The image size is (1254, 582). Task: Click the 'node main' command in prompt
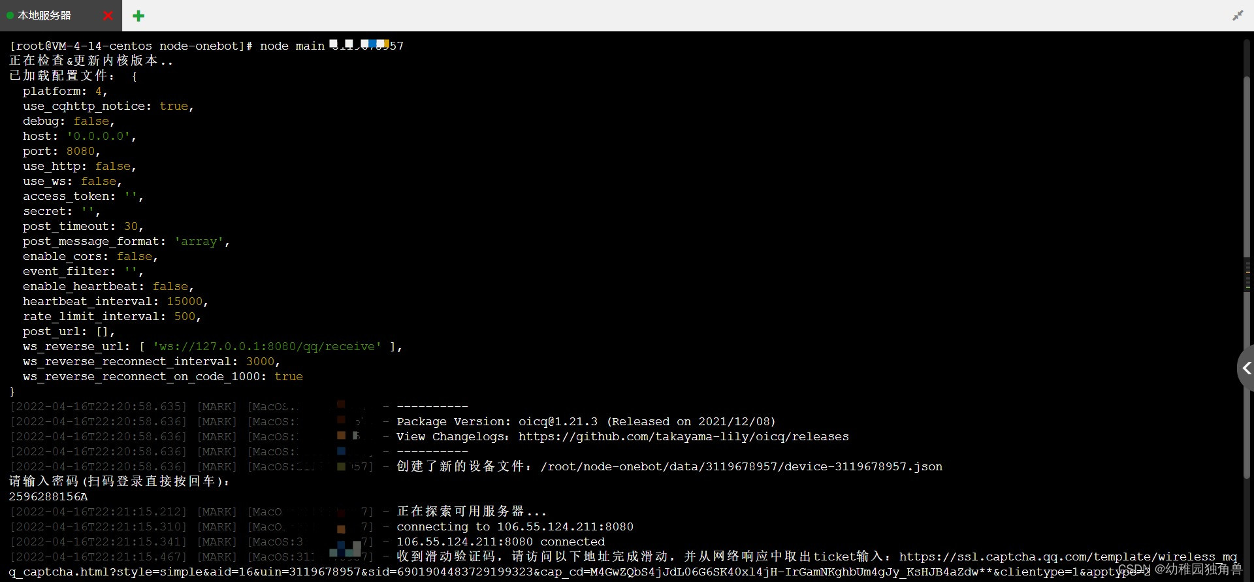click(x=292, y=46)
